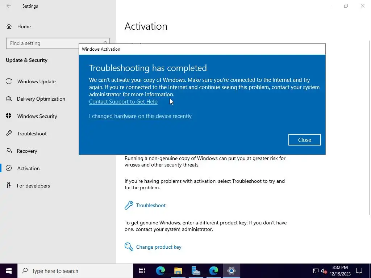Focus the Find a setting search box
This screenshot has height=278, width=371.
58,43
